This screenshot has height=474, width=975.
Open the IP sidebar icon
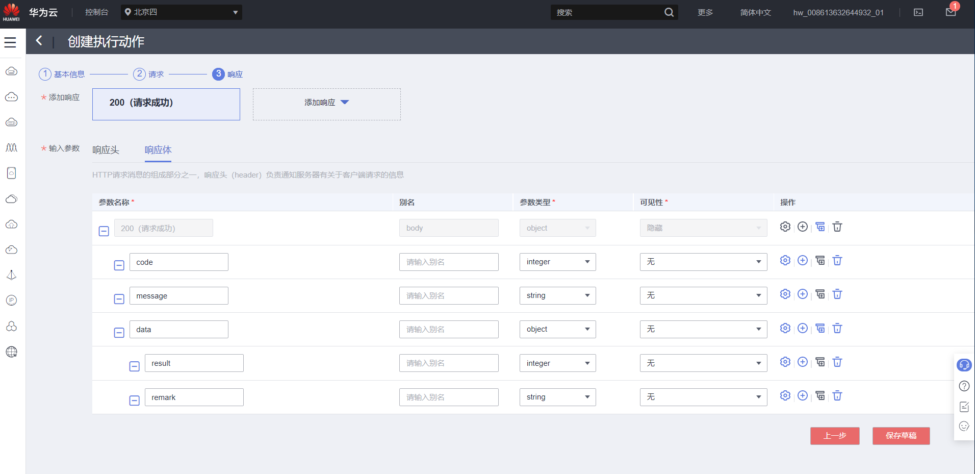coord(11,301)
